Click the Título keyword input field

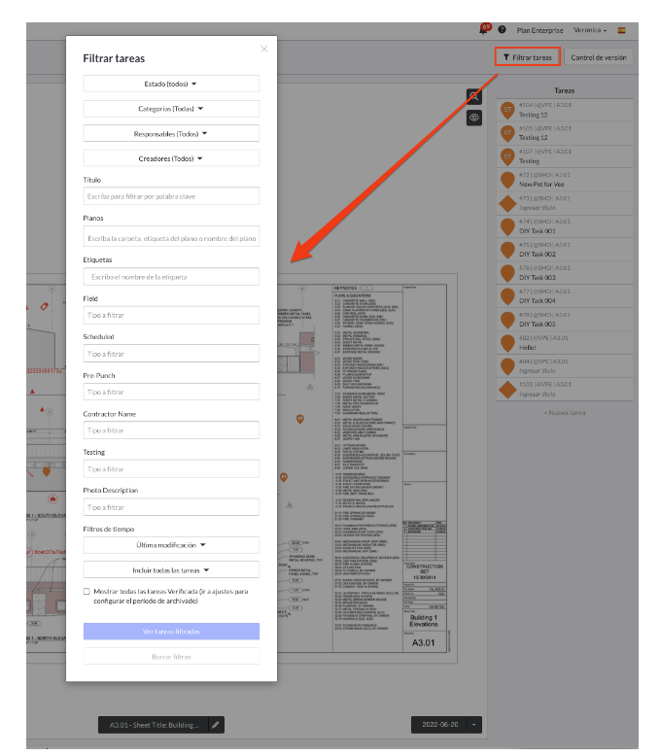[x=171, y=196]
